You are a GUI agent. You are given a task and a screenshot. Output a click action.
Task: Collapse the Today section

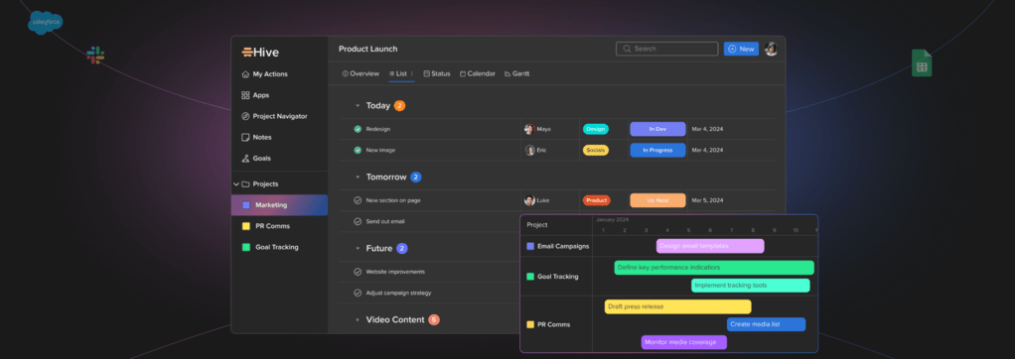pos(358,105)
